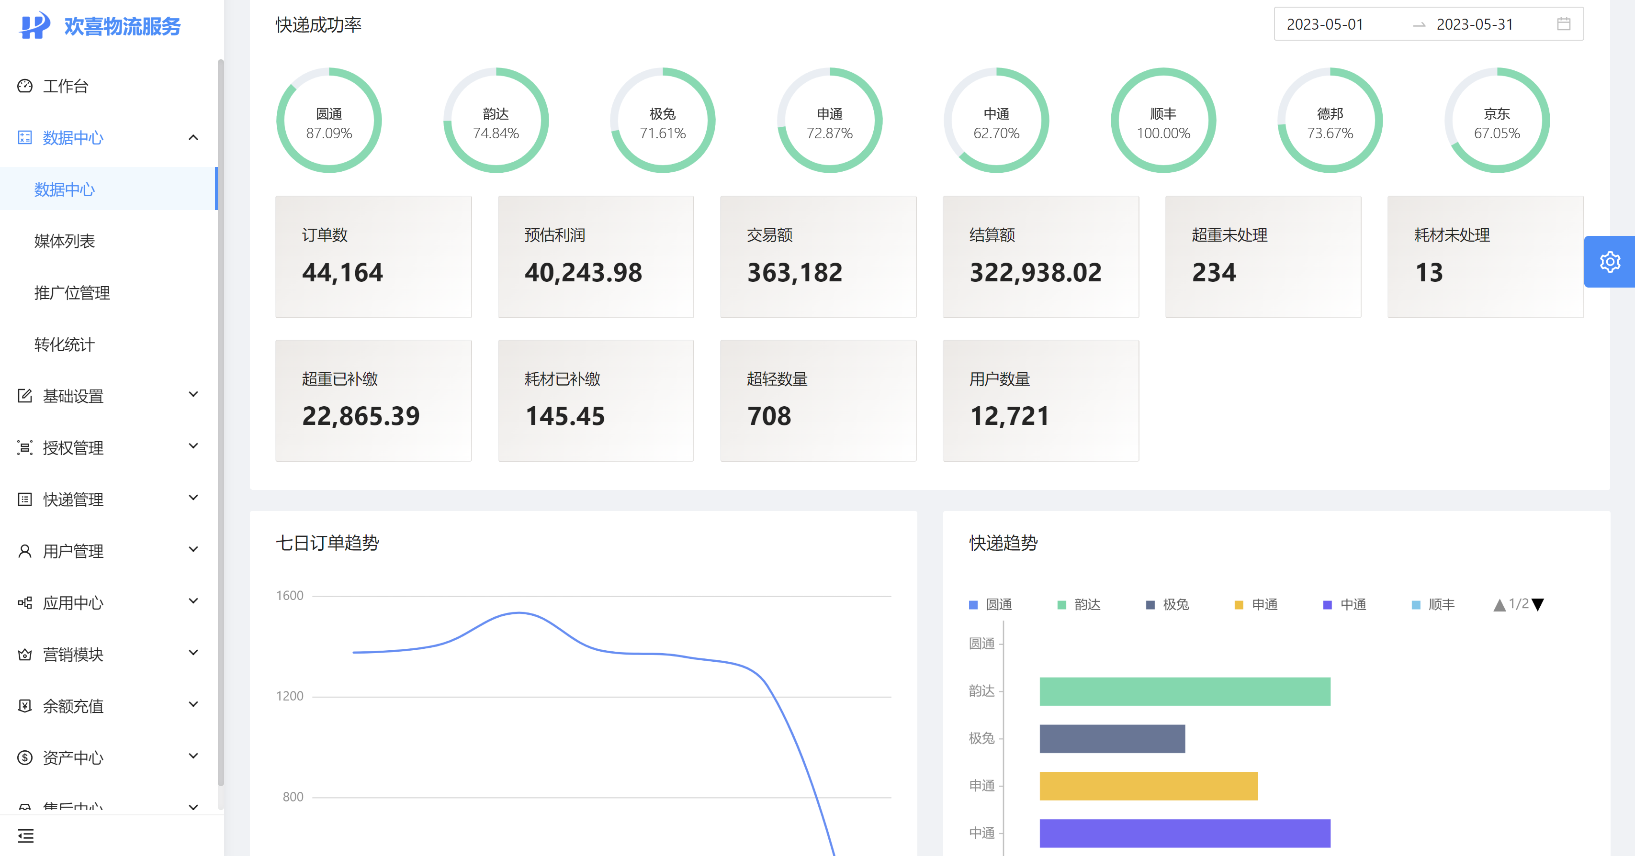Click the 快递管理 list icon
Image resolution: width=1635 pixels, height=856 pixels.
tap(25, 499)
